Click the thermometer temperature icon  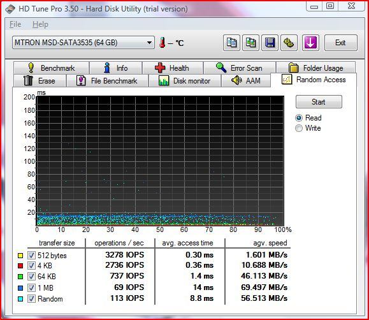tap(162, 43)
